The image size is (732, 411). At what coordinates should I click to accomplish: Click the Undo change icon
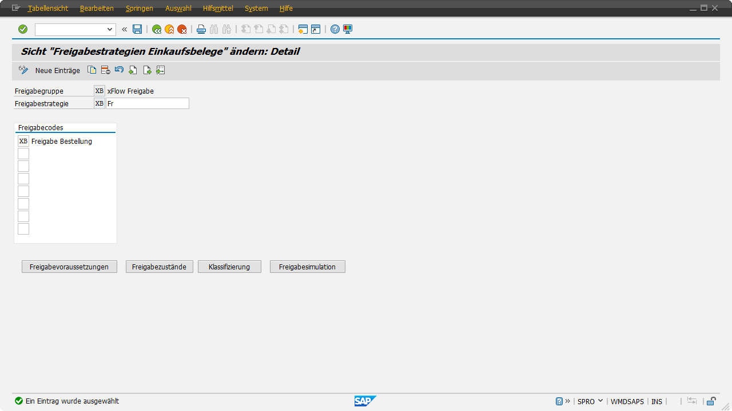(x=119, y=70)
